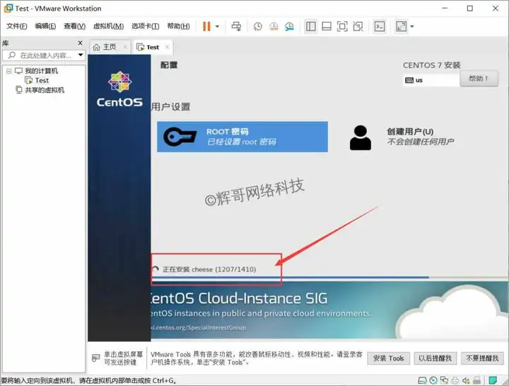
Task: Click the 帮助! button in installer
Action: pos(479,79)
